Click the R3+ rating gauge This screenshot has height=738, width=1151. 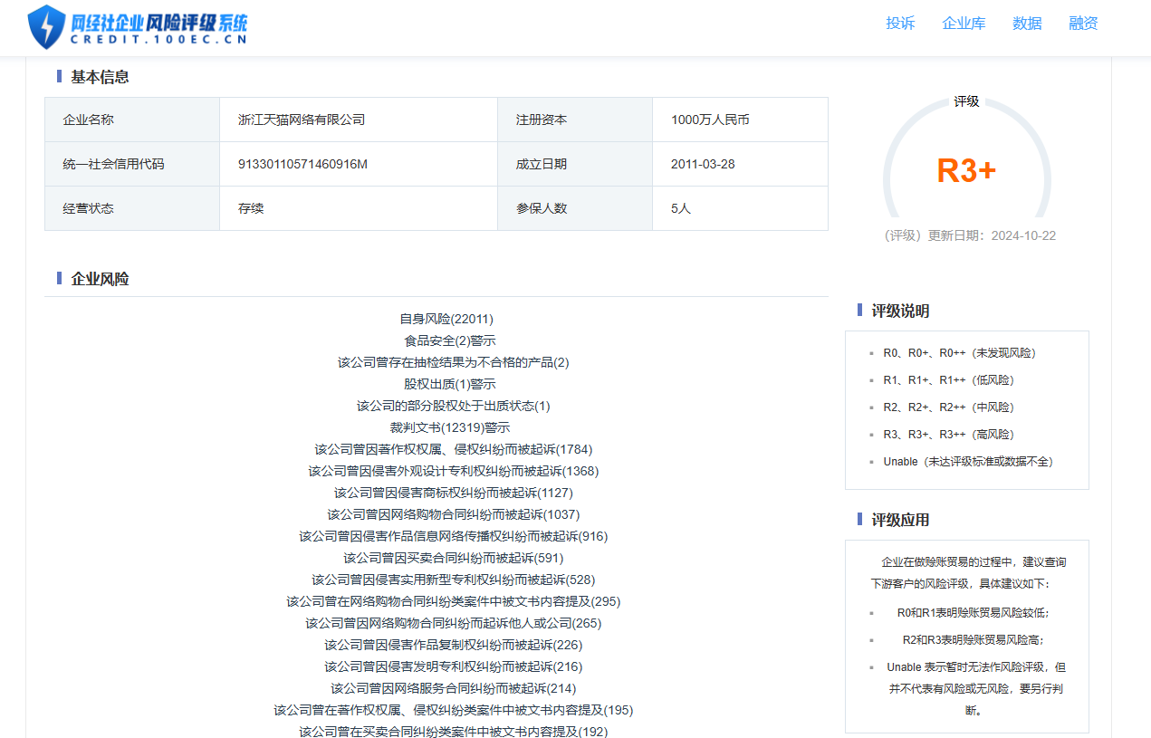pyautogui.click(x=966, y=170)
